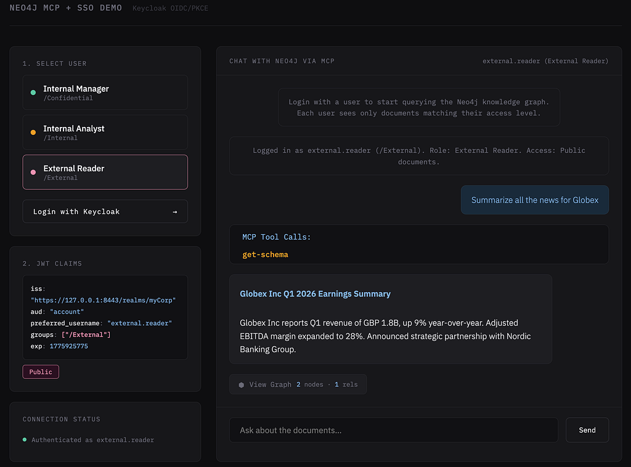Click the Keycloak OIDC/PKCE subtitle

170,8
